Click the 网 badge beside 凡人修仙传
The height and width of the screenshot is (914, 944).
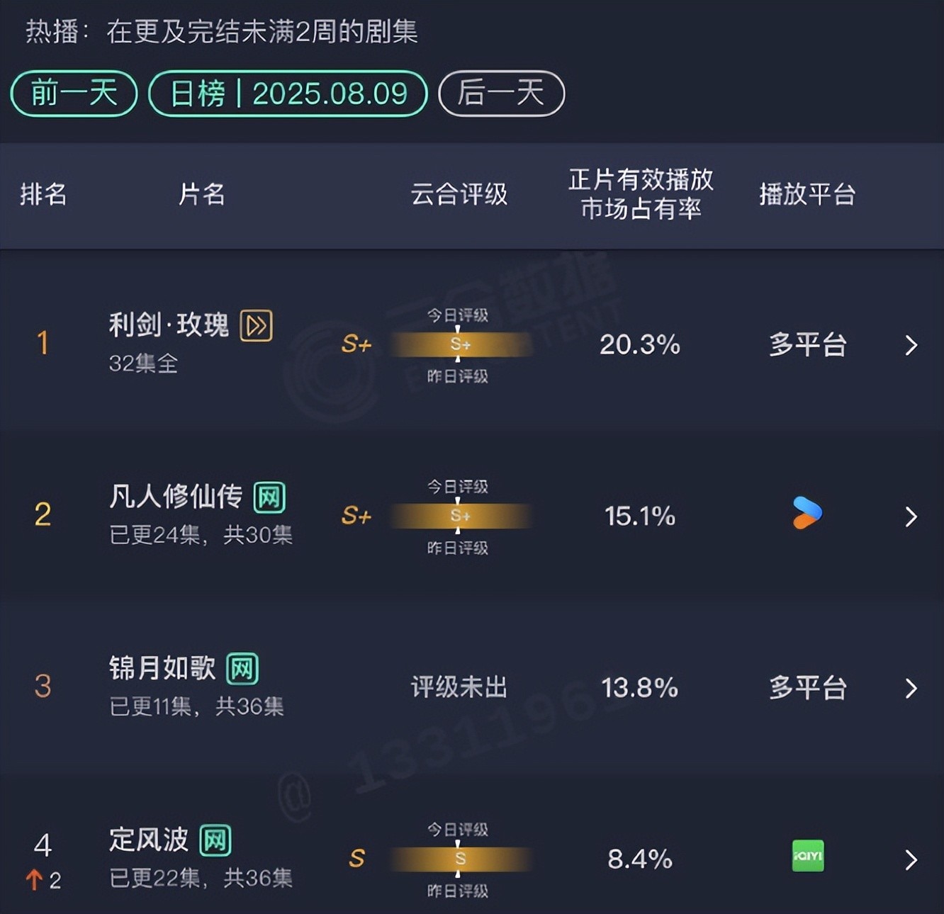click(x=269, y=497)
